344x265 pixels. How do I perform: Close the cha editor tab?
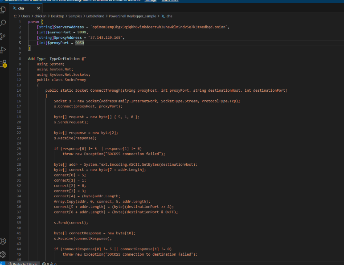[x=39, y=8]
